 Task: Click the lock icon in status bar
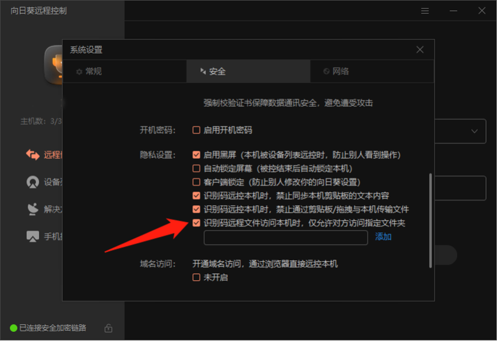[108, 328]
